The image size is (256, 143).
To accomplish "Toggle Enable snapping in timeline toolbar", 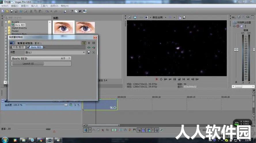I will 139,130.
